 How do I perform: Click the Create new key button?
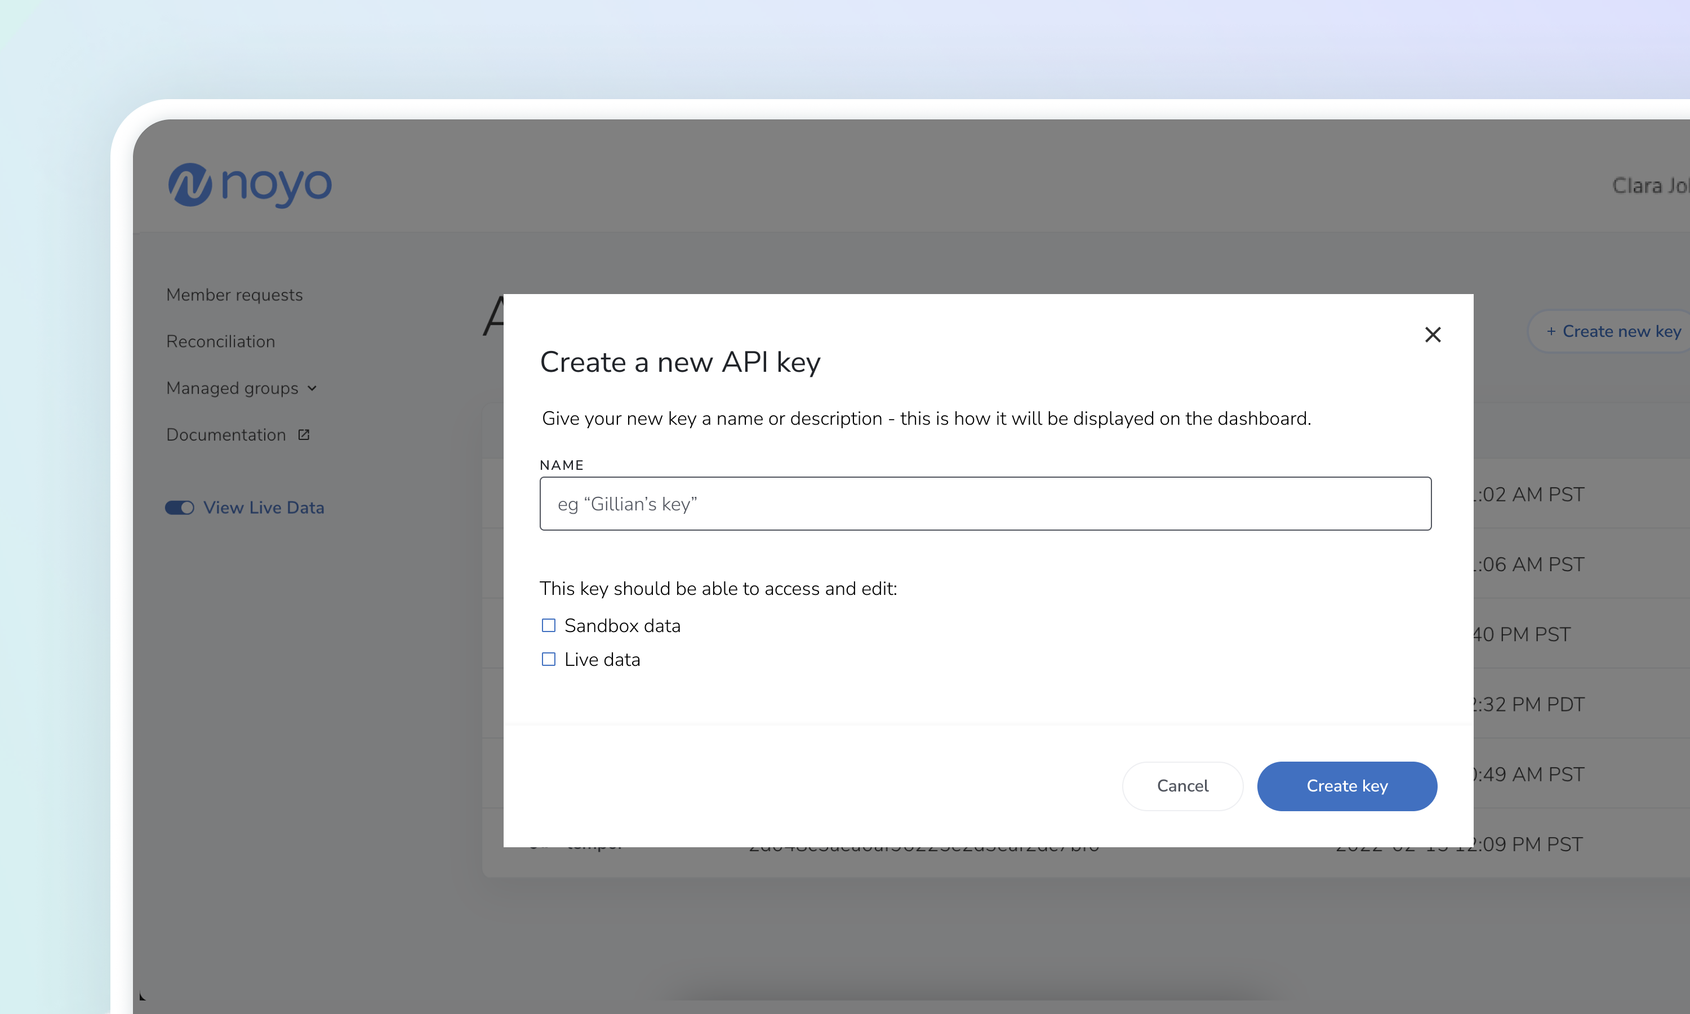[1609, 331]
